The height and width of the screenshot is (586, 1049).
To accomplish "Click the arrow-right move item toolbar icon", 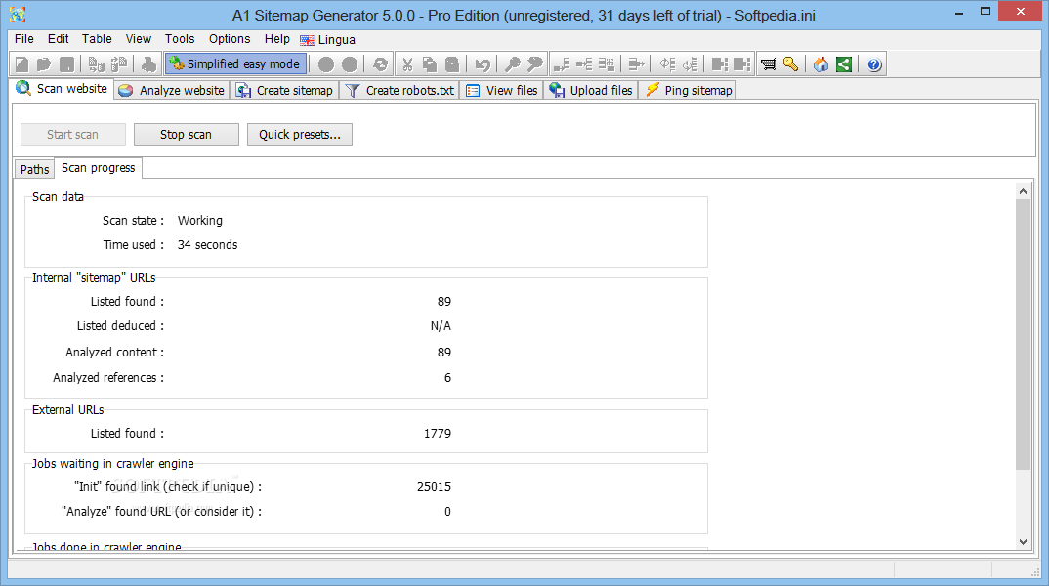I will [x=636, y=64].
